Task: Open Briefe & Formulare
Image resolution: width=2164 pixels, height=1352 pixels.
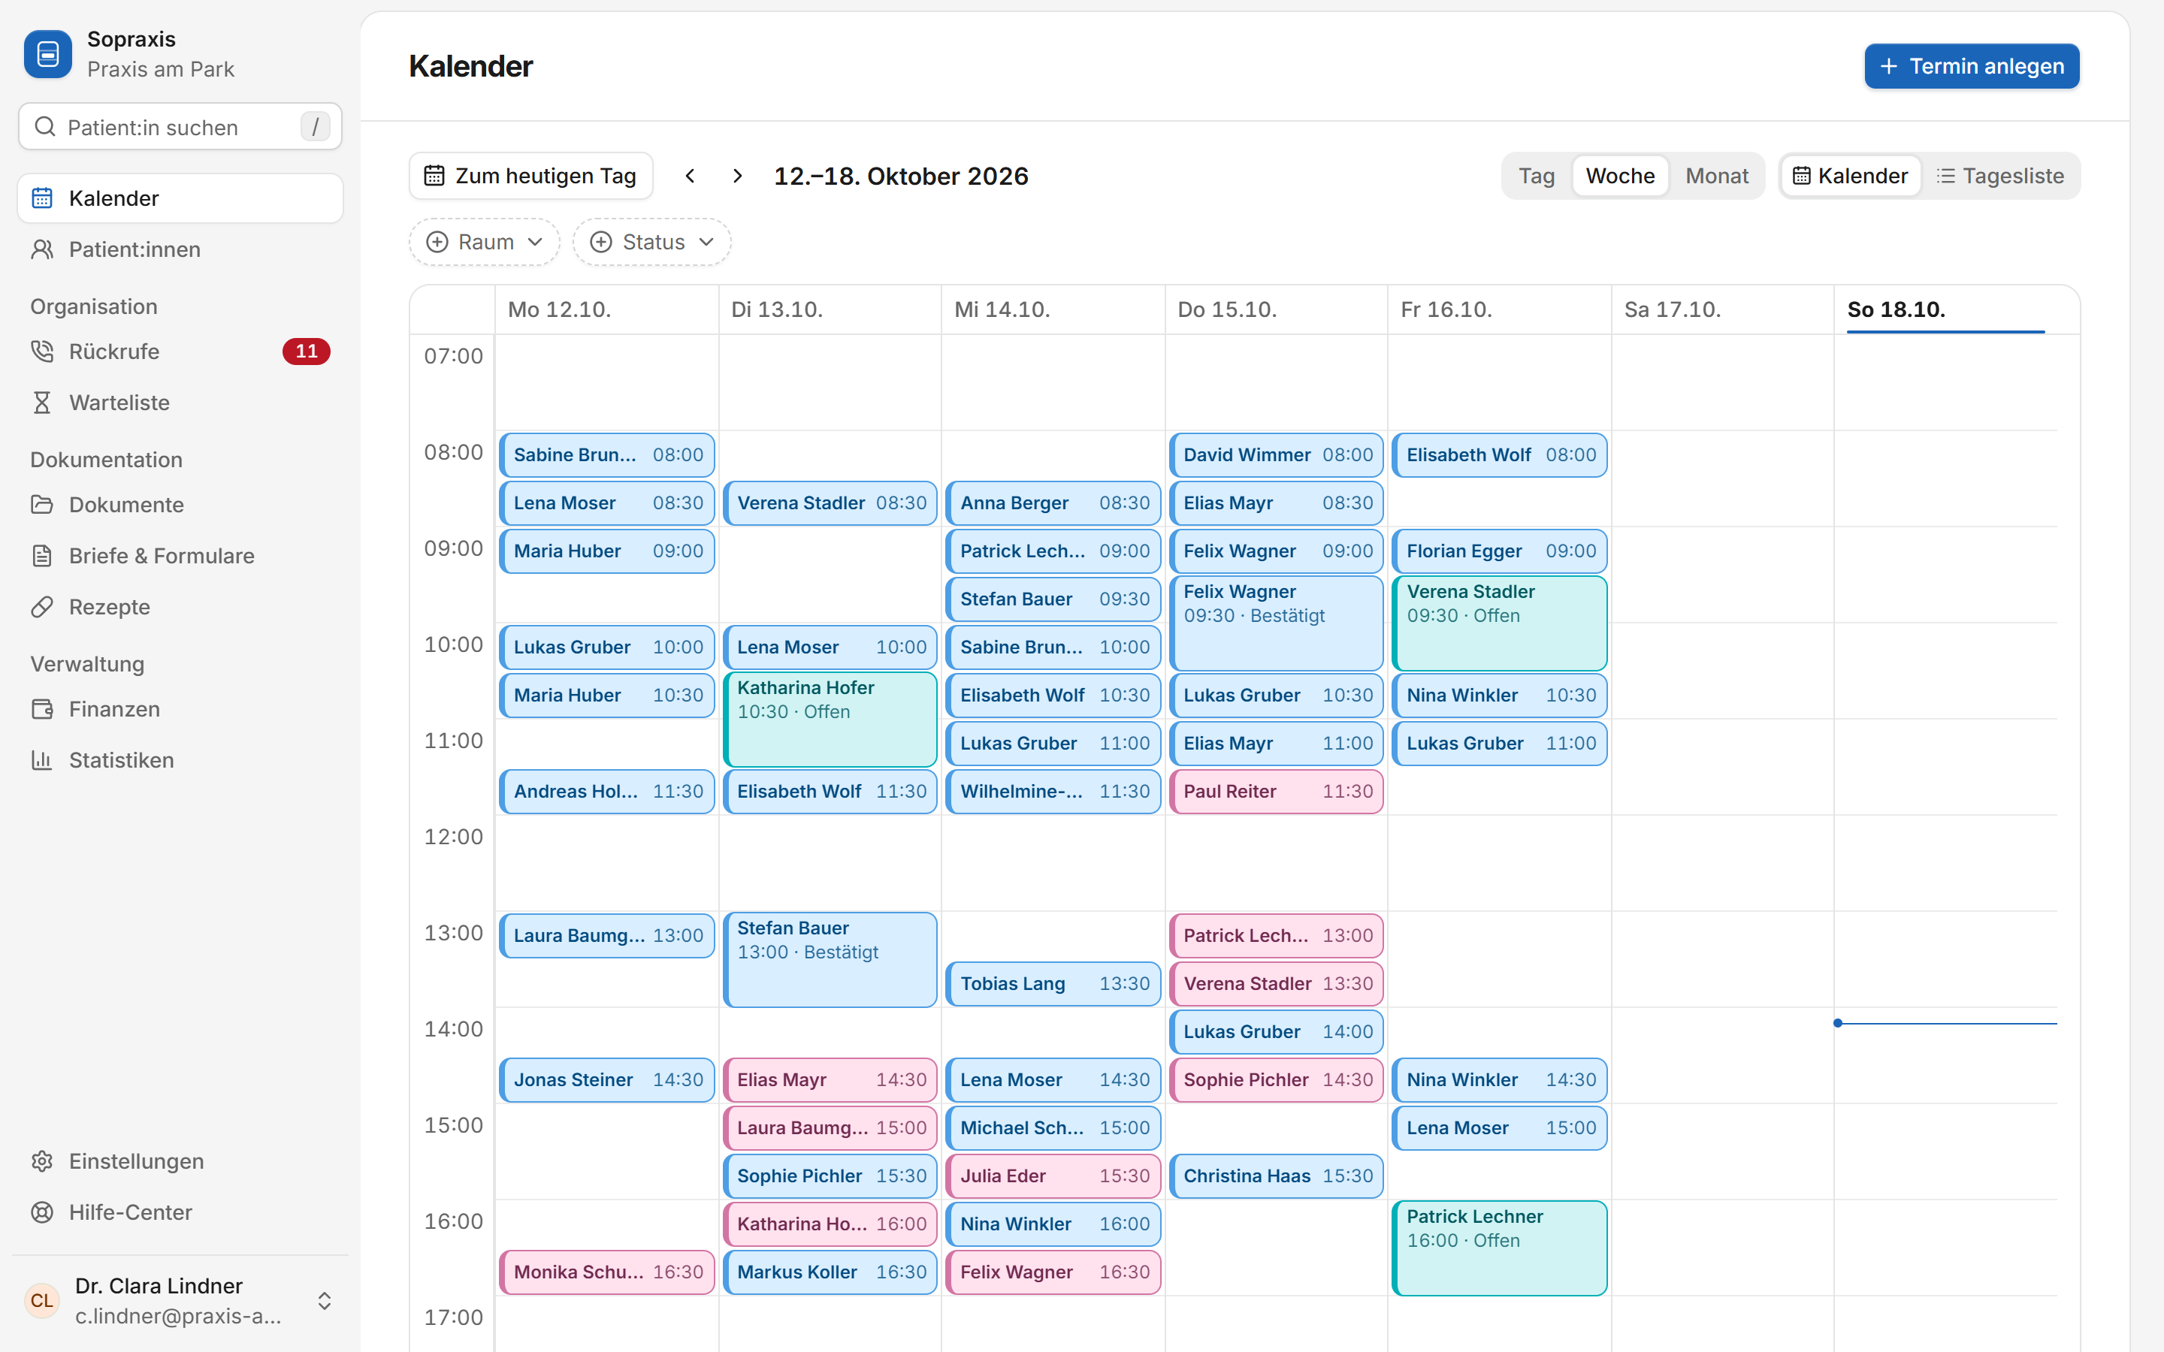Action: point(180,555)
